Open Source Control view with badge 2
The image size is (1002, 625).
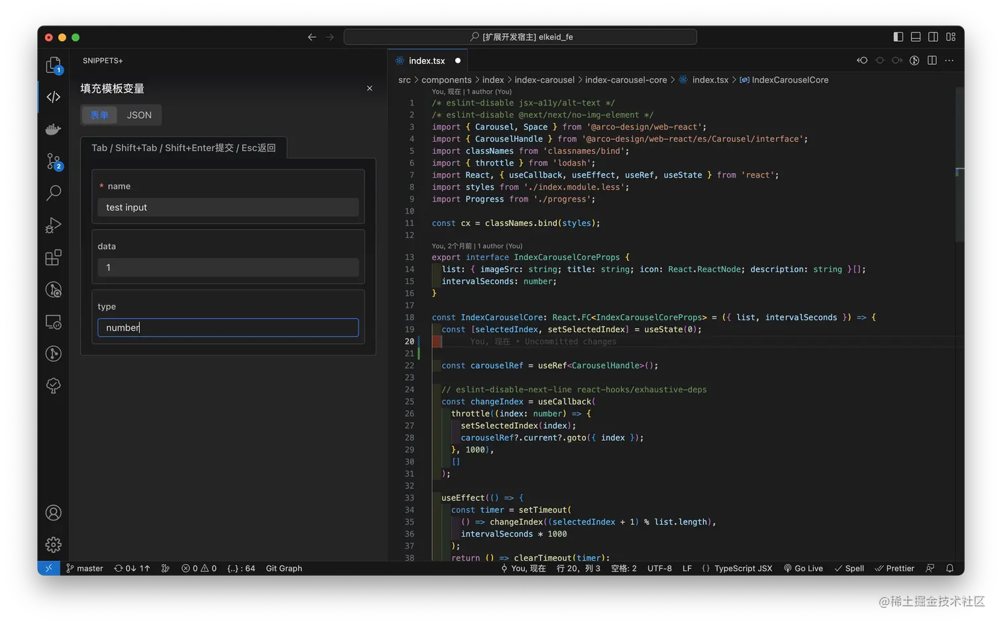(x=54, y=161)
